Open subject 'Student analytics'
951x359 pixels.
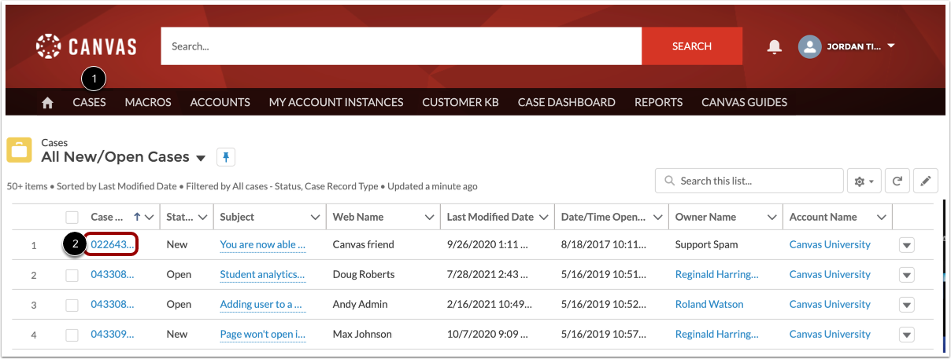pyautogui.click(x=263, y=274)
